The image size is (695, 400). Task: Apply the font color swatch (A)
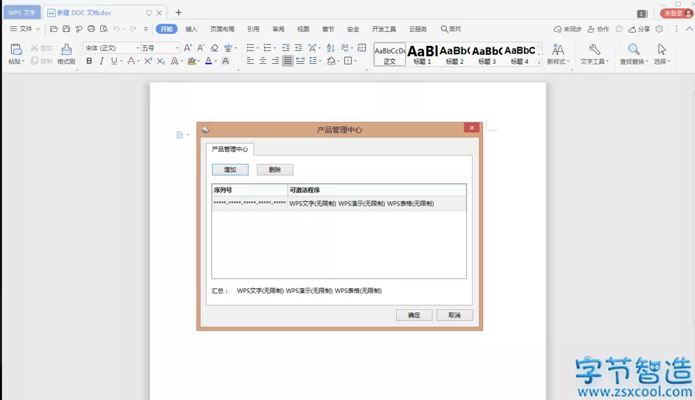point(208,61)
